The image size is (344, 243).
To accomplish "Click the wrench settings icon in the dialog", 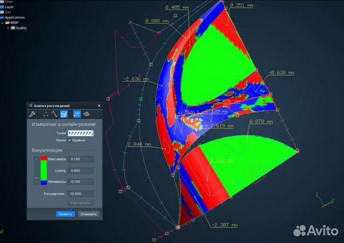I will coord(32,114).
